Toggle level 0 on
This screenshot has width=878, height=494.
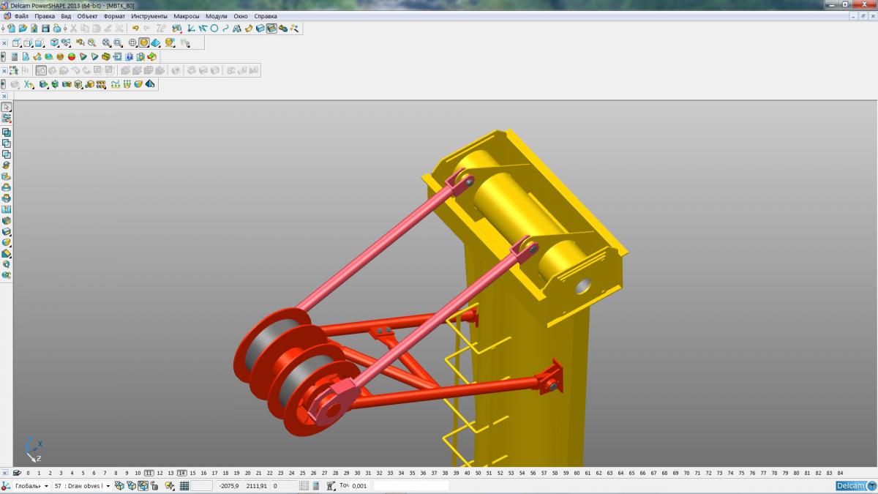(x=28, y=473)
